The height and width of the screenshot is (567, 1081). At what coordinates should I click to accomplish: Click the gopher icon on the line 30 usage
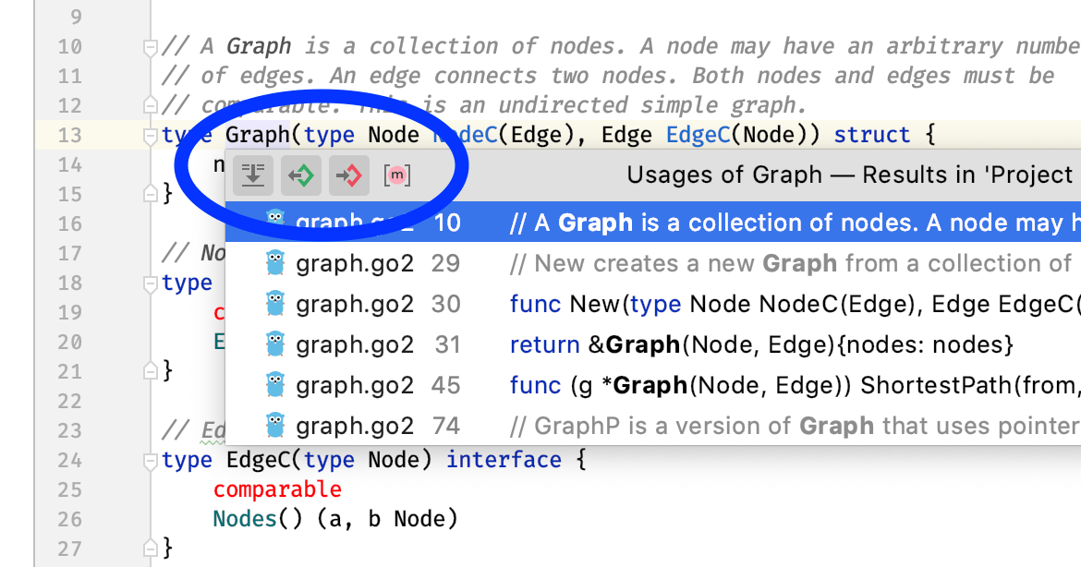pos(275,304)
